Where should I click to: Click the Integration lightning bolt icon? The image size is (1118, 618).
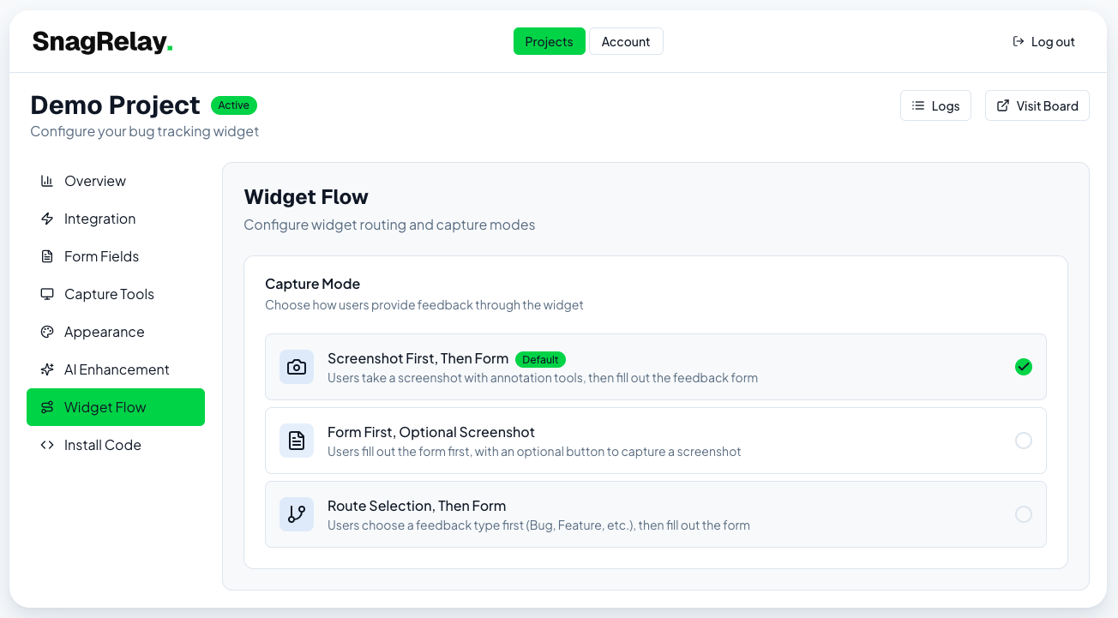pyautogui.click(x=47, y=219)
